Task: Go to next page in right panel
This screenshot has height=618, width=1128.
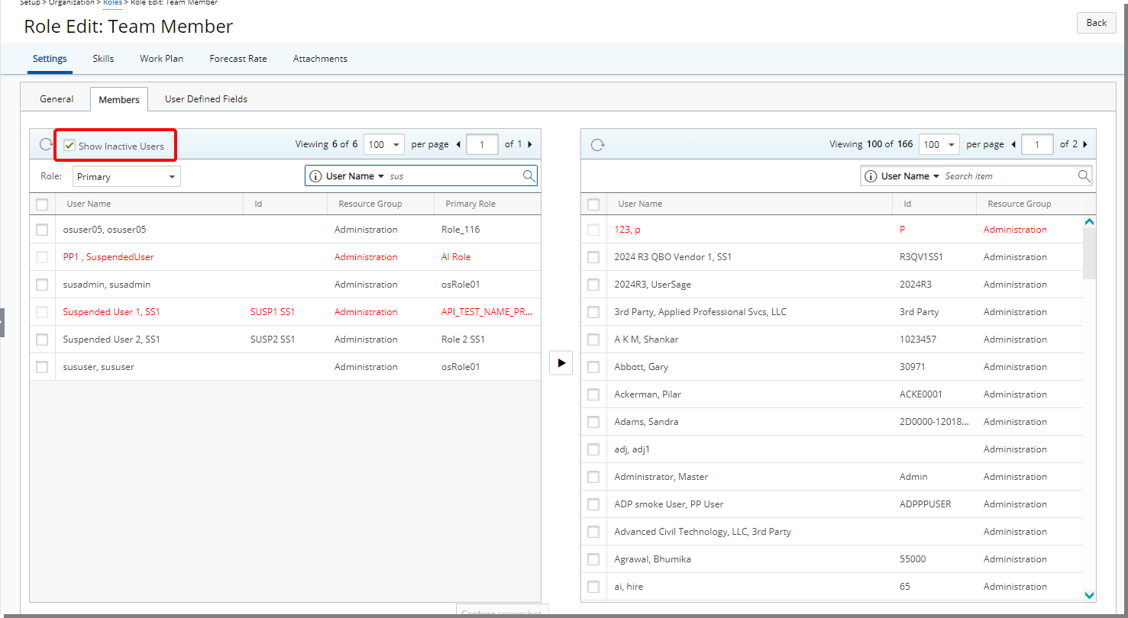Action: (x=1085, y=144)
